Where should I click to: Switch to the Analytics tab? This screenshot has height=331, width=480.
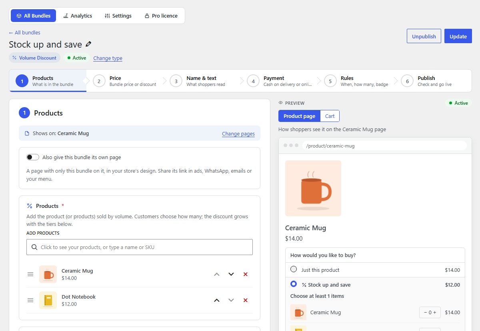click(x=78, y=16)
